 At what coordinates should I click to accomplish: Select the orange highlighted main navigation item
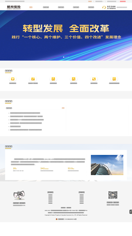31,7
